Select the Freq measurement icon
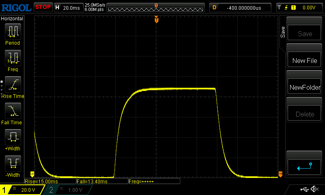 coord(13,58)
